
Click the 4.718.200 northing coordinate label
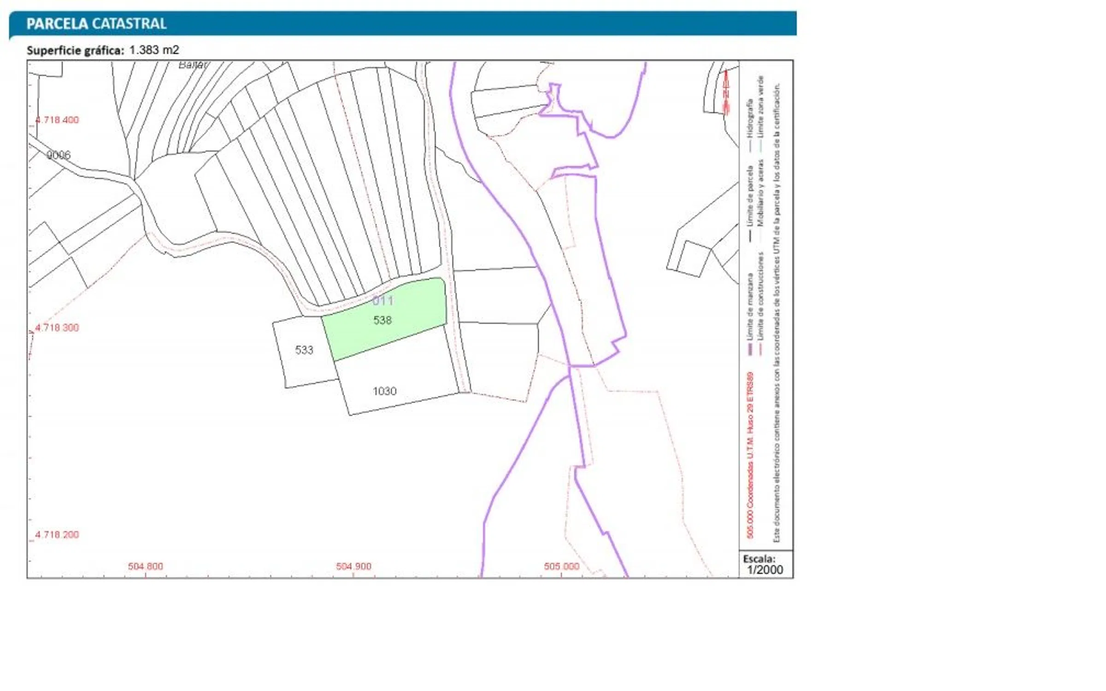[x=57, y=534]
